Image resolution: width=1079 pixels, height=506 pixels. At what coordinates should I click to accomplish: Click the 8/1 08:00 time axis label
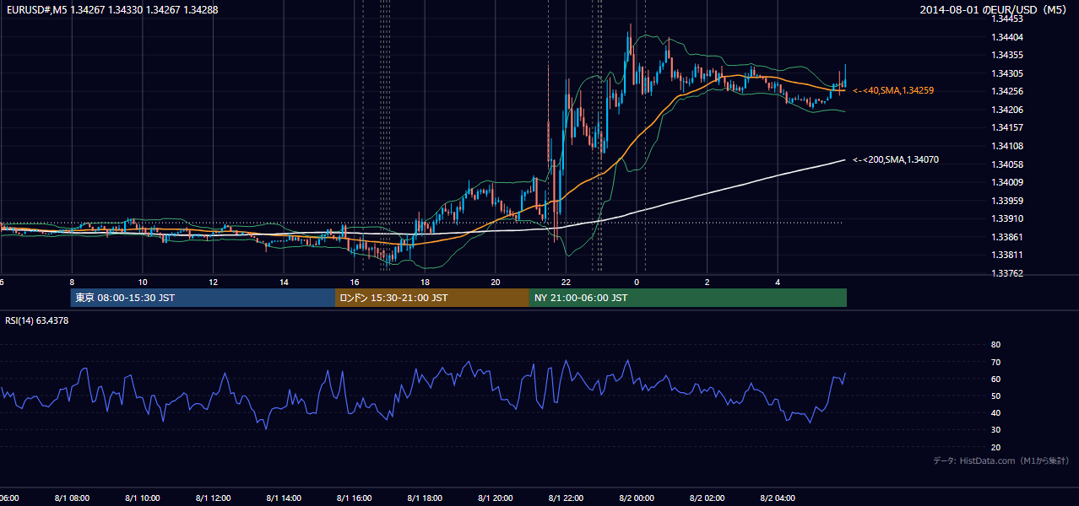click(x=72, y=498)
